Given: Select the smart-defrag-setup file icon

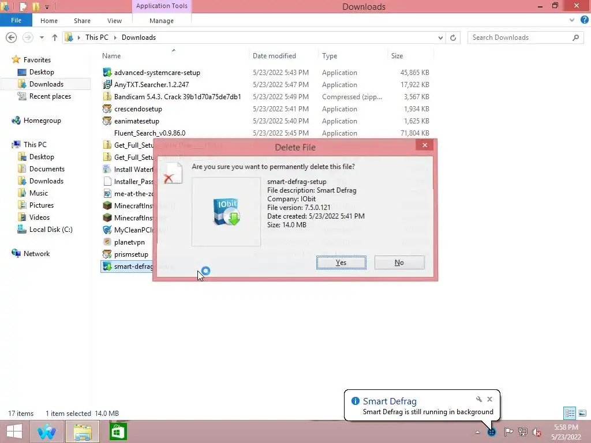Looking at the screenshot, I should coord(107,266).
